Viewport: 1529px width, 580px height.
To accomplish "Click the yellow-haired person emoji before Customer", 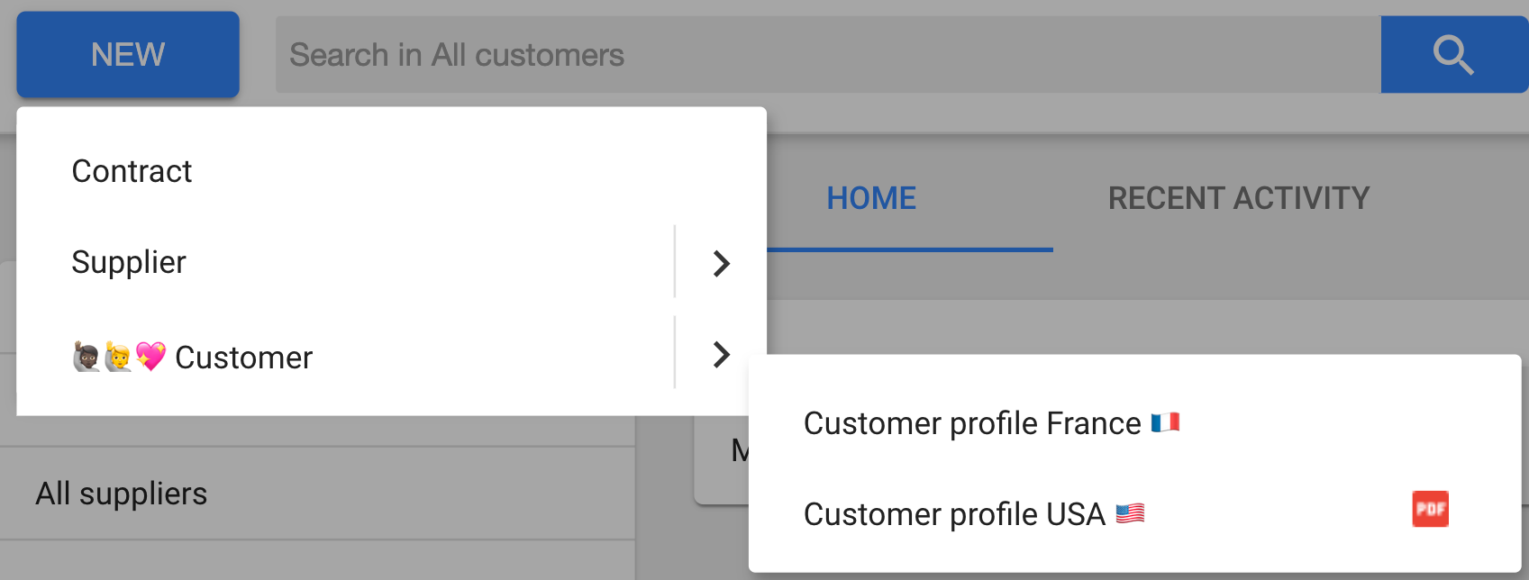I will click(118, 357).
